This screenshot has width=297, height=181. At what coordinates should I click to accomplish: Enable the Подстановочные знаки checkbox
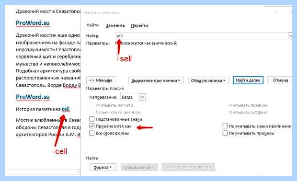tap(92, 119)
